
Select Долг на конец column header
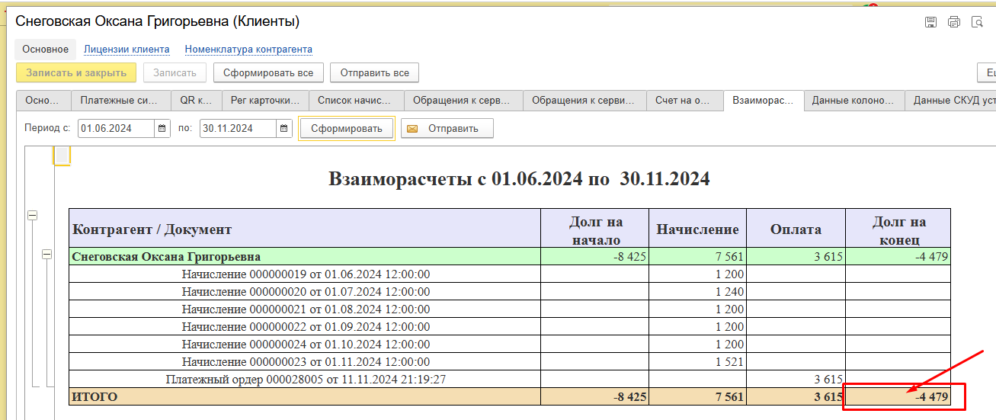[898, 229]
